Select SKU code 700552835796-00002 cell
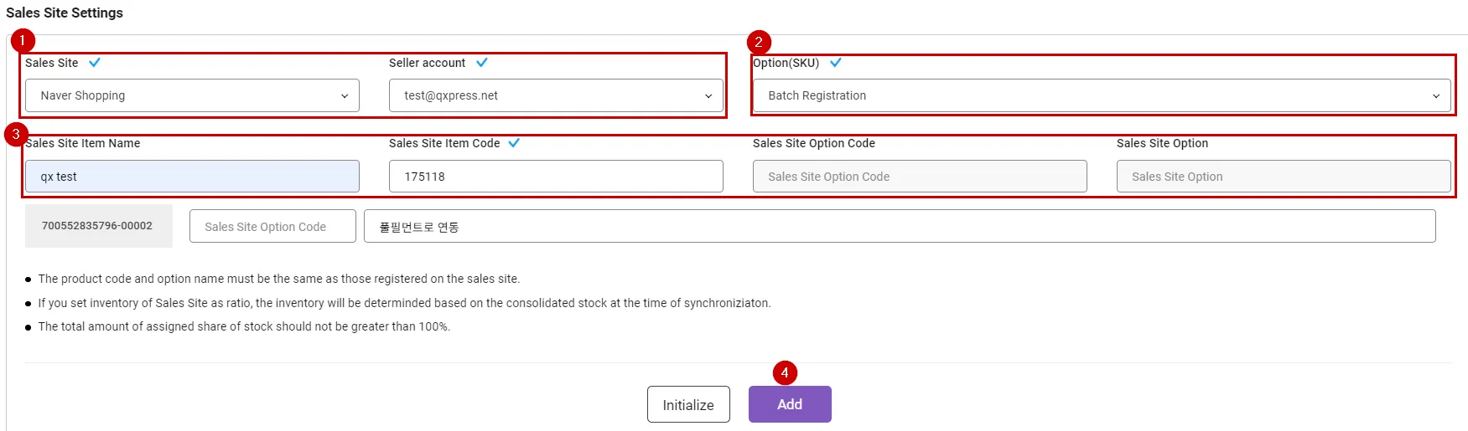1468x431 pixels. (98, 226)
